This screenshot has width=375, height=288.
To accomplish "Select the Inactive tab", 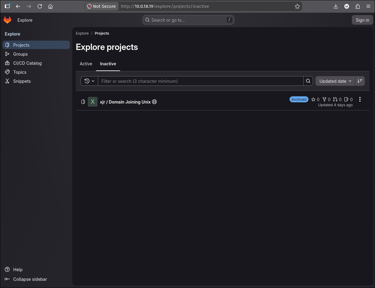I will (108, 64).
